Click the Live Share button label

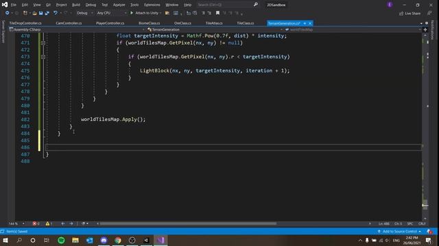(412, 14)
